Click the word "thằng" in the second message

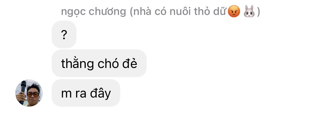(x=78, y=64)
